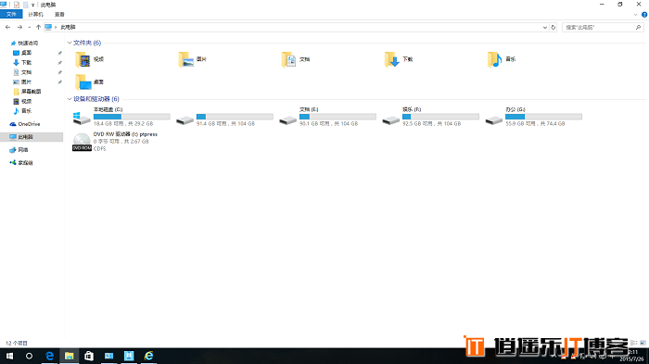
Task: Select the 本地磁盘 (C:) drive icon
Action: (82, 118)
